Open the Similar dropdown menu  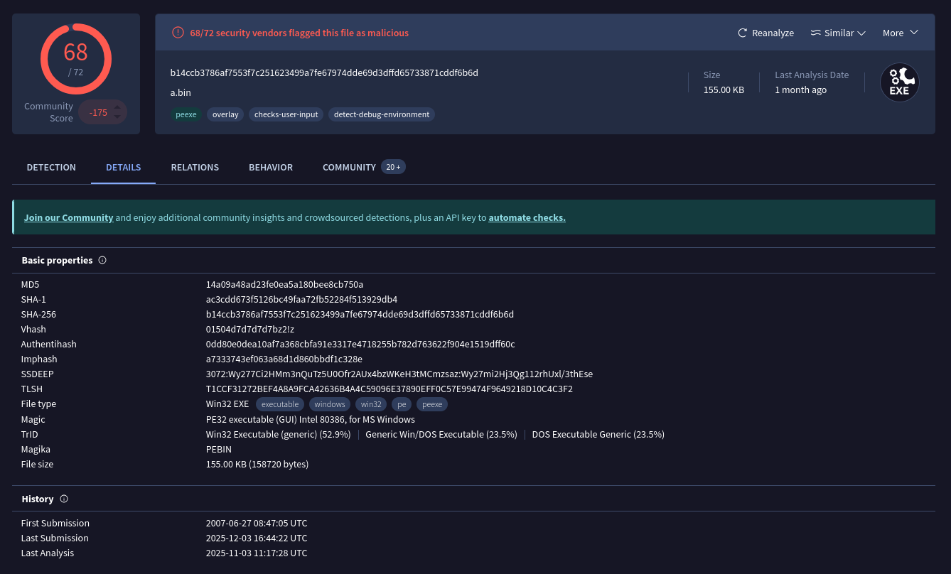pos(838,33)
